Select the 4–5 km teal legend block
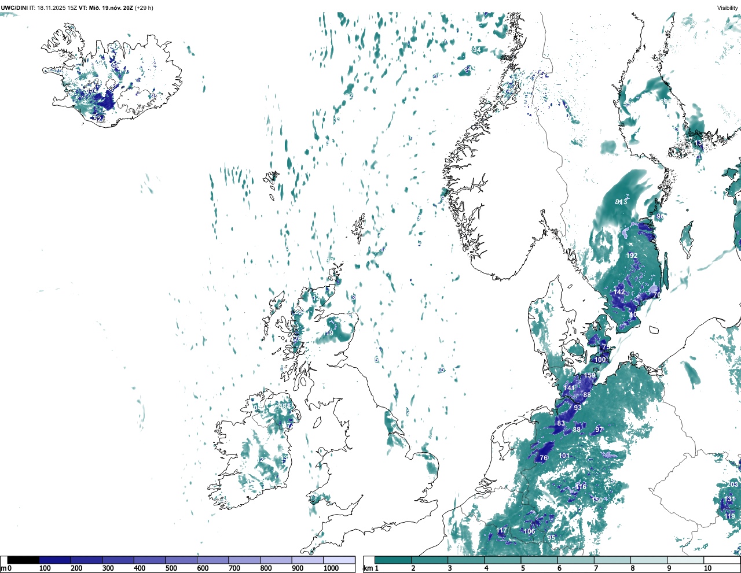741x573 pixels. [503, 560]
